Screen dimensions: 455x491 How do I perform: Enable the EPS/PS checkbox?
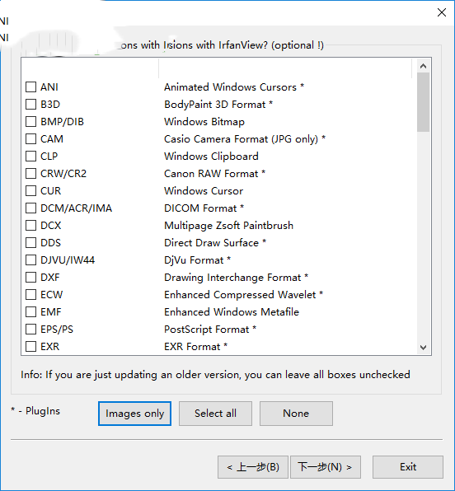30,329
